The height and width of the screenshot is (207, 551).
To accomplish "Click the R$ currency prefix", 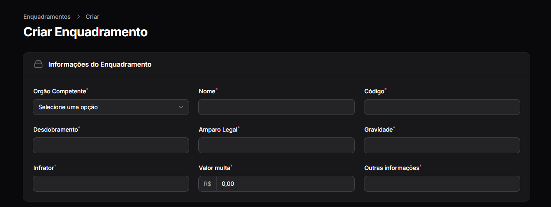I will pos(207,184).
